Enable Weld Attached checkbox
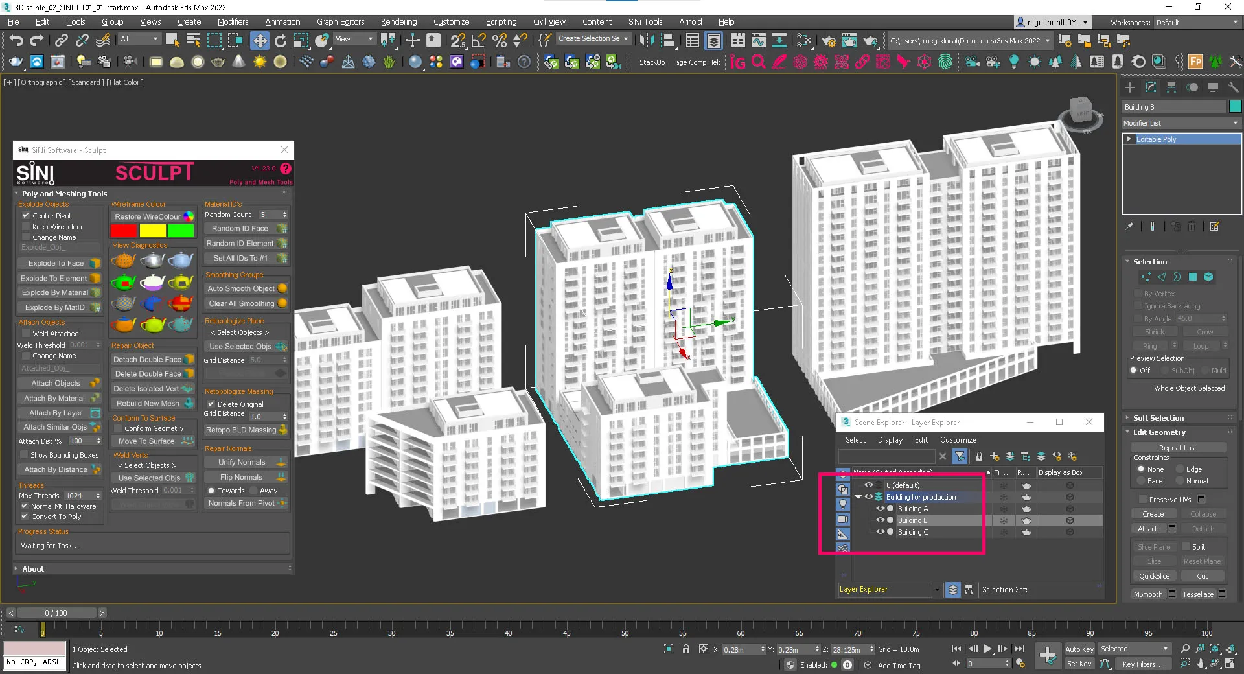Image resolution: width=1244 pixels, height=674 pixels. tap(26, 334)
